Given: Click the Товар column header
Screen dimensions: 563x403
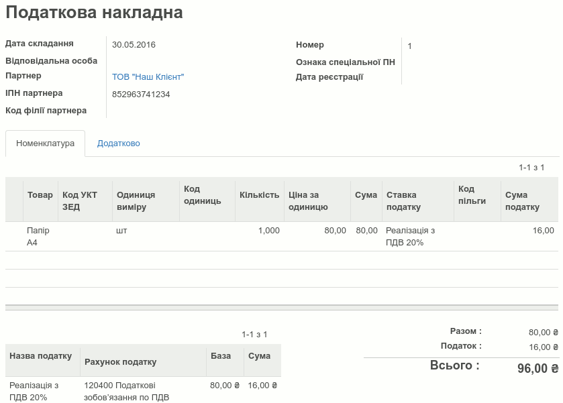Looking at the screenshot, I should [x=40, y=194].
